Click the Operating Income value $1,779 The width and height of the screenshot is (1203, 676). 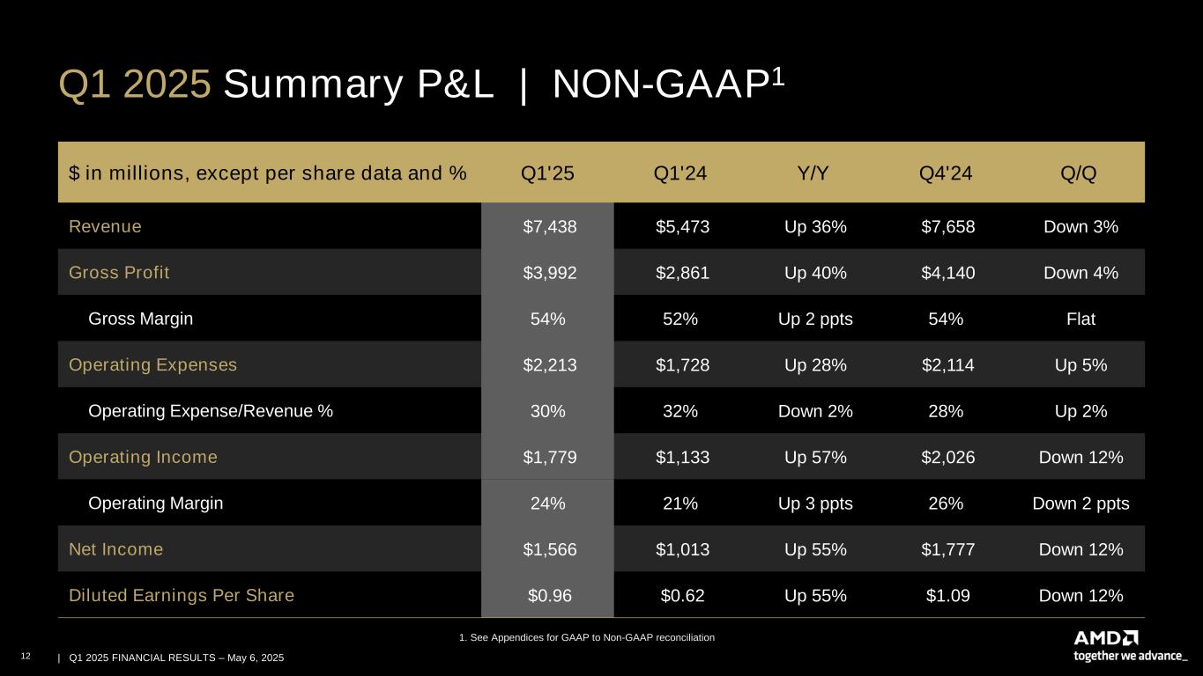coord(550,458)
